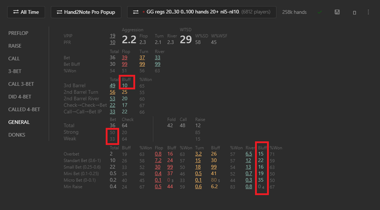Open the GG regs player filter selector
380x210 pixels.
[201, 12]
